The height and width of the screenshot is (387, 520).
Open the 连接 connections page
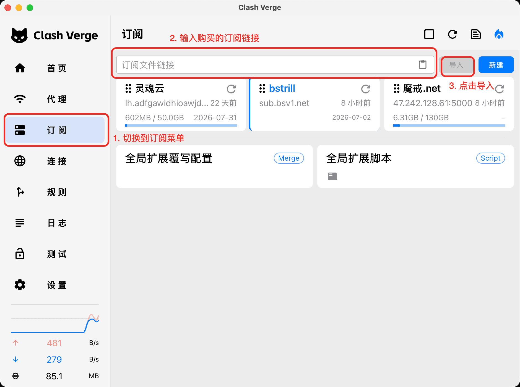pos(55,161)
